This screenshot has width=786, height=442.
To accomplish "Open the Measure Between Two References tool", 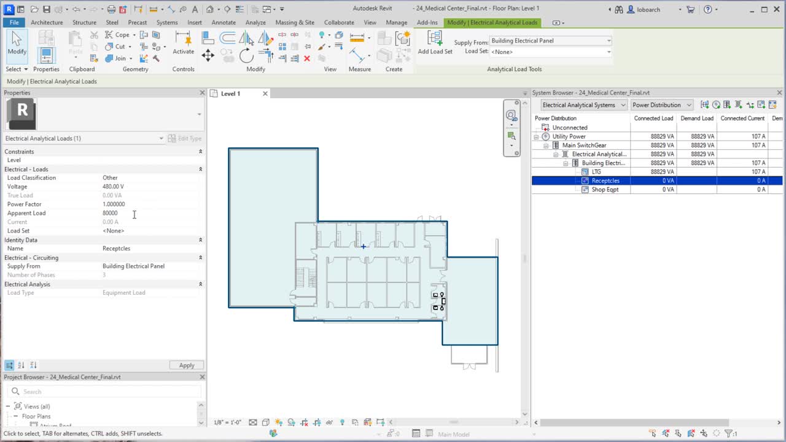I will click(357, 37).
